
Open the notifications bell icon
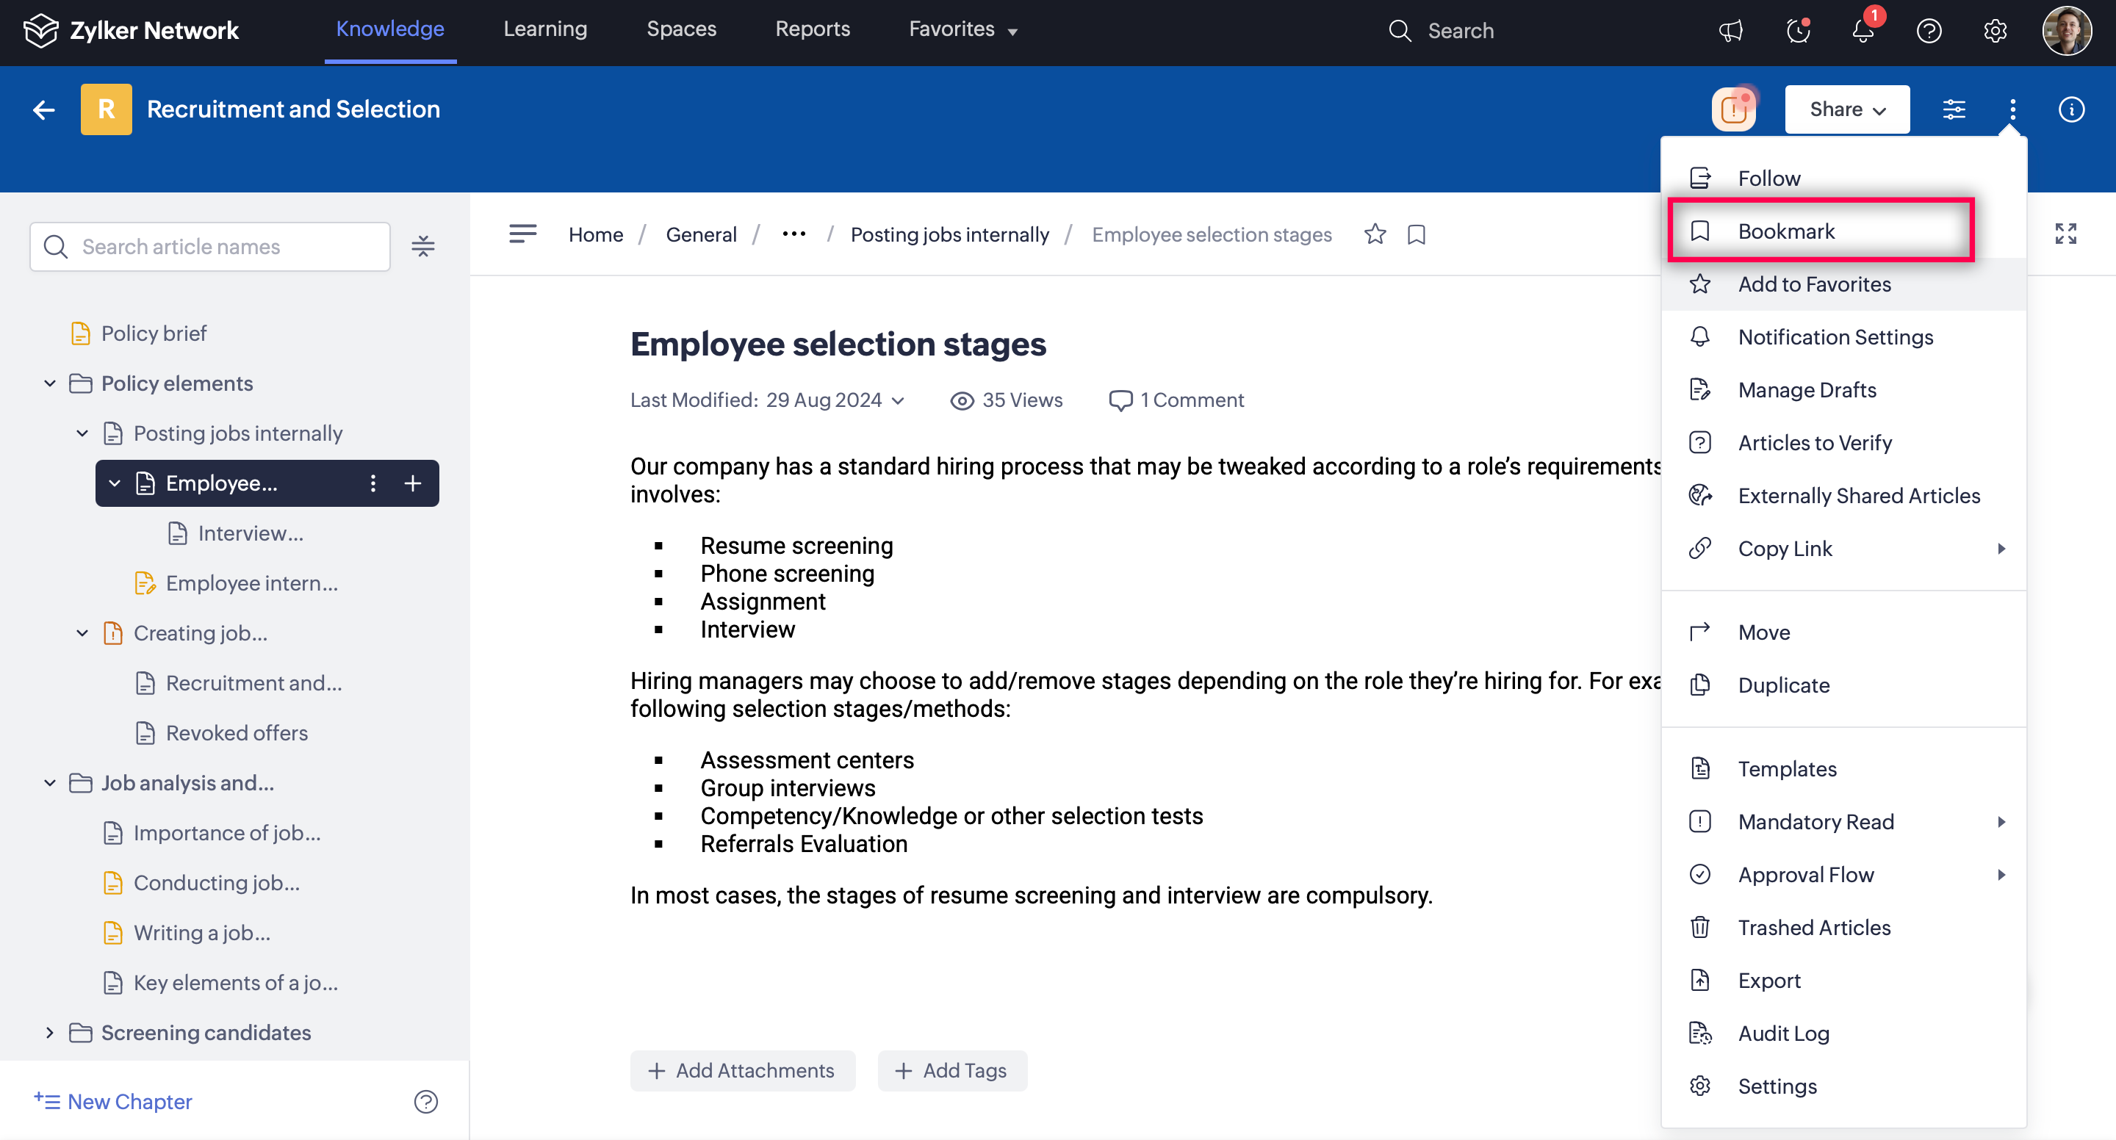[x=1863, y=31]
